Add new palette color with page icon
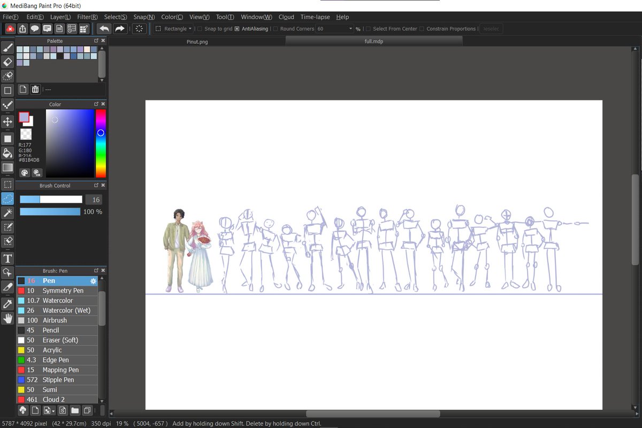 [22, 89]
